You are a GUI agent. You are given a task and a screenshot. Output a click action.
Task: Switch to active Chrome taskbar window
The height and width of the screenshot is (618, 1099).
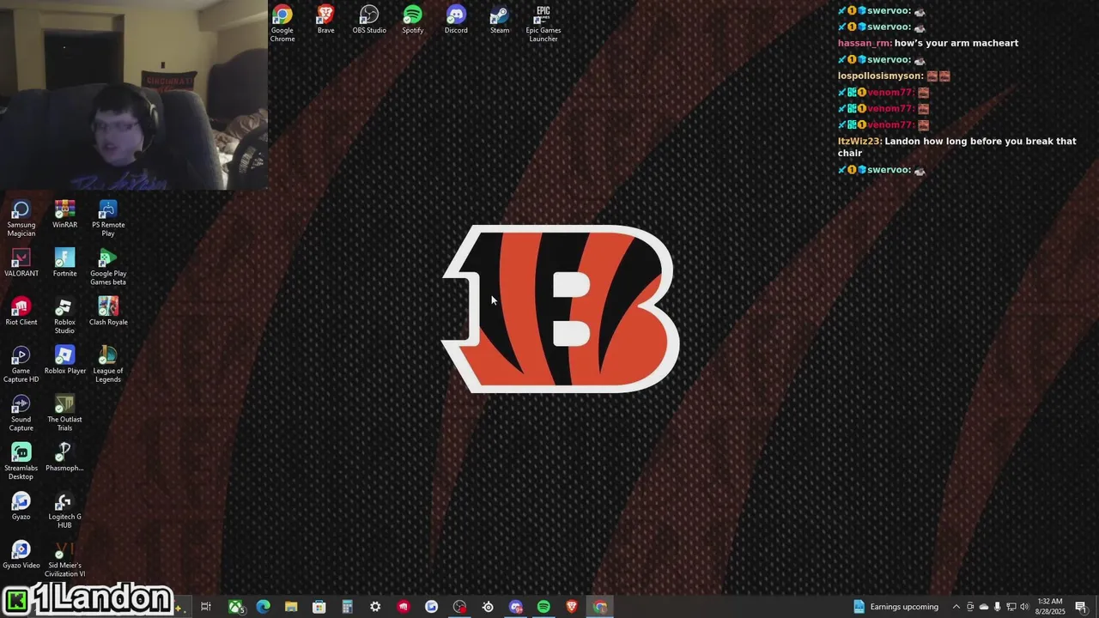coord(600,607)
